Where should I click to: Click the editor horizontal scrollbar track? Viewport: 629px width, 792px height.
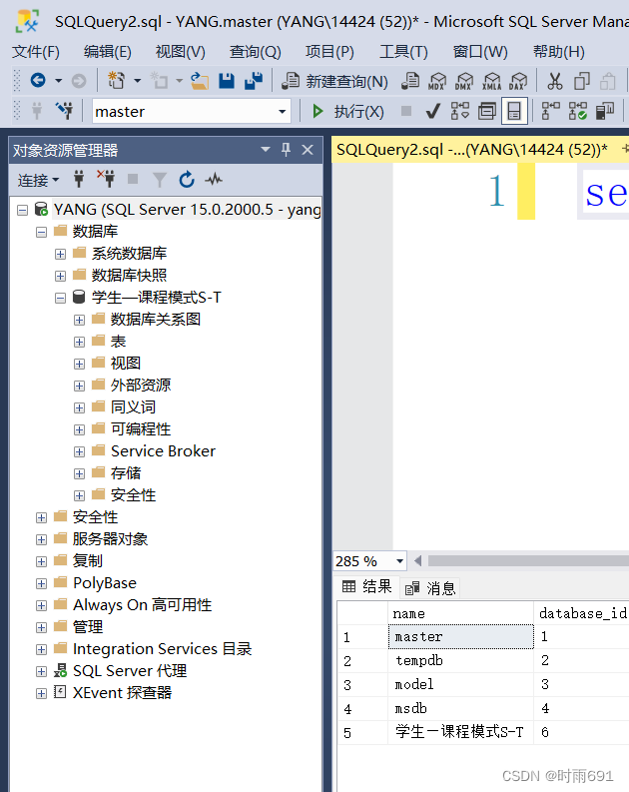point(528,560)
